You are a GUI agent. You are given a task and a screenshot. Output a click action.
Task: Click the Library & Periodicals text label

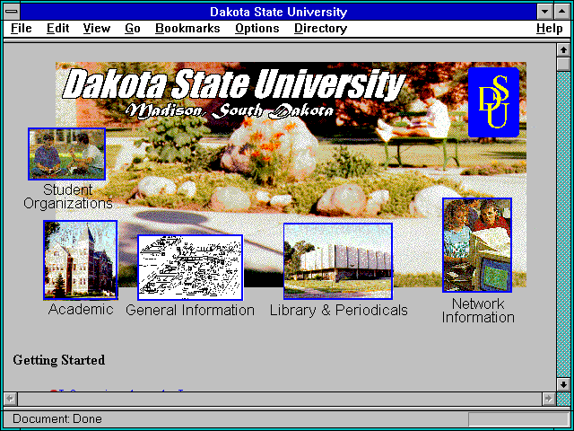(x=339, y=310)
